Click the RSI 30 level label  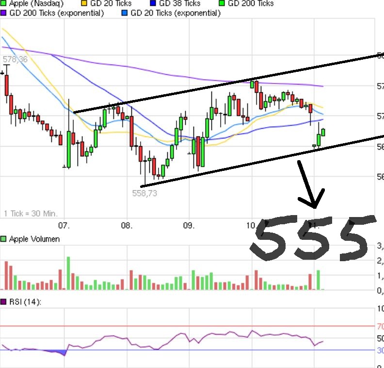point(380,350)
